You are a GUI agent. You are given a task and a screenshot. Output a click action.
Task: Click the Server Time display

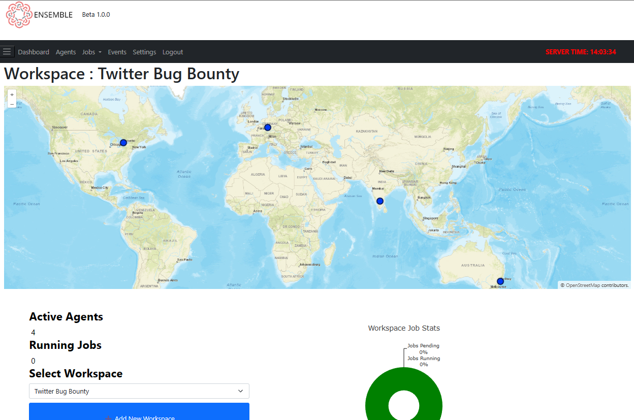point(581,52)
